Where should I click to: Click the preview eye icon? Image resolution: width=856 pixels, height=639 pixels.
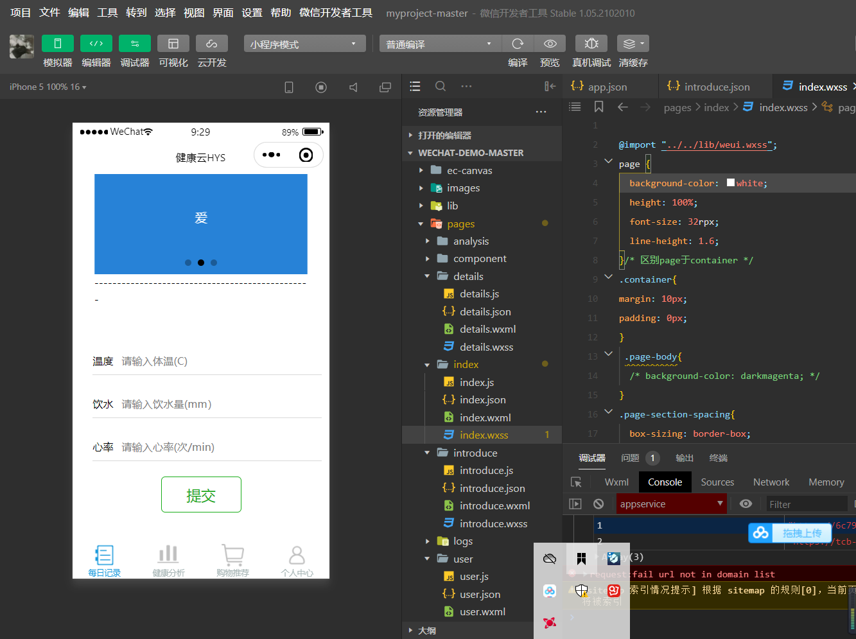point(550,43)
